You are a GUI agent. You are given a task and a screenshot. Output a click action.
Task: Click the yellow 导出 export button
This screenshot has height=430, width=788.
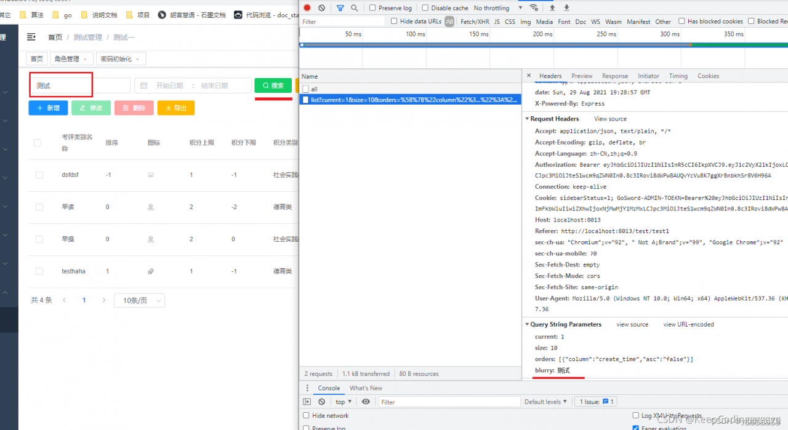[x=176, y=108]
